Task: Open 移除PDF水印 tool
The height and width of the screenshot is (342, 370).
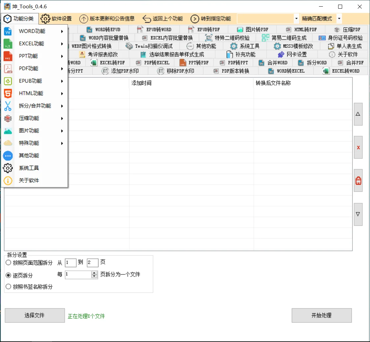Action: (176, 71)
